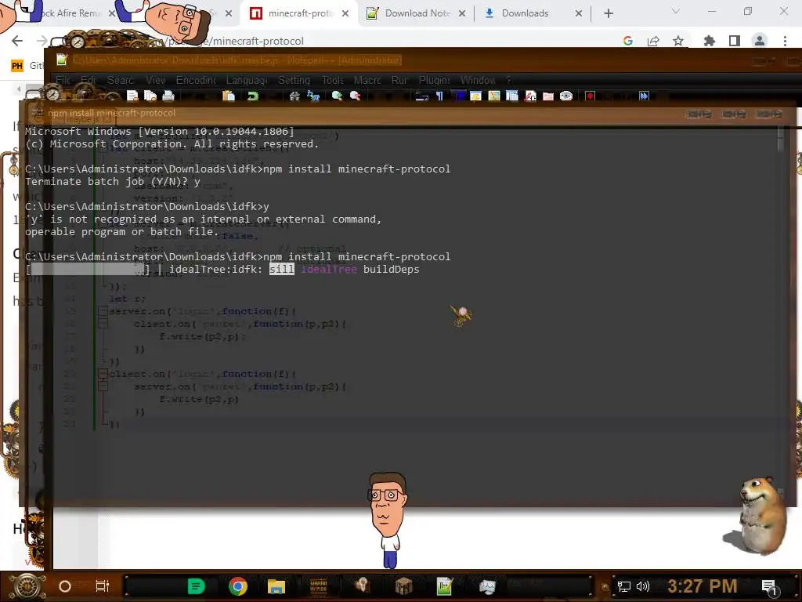802x602 pixels.
Task: Open the Window menu in Notepad++
Action: 478,81
